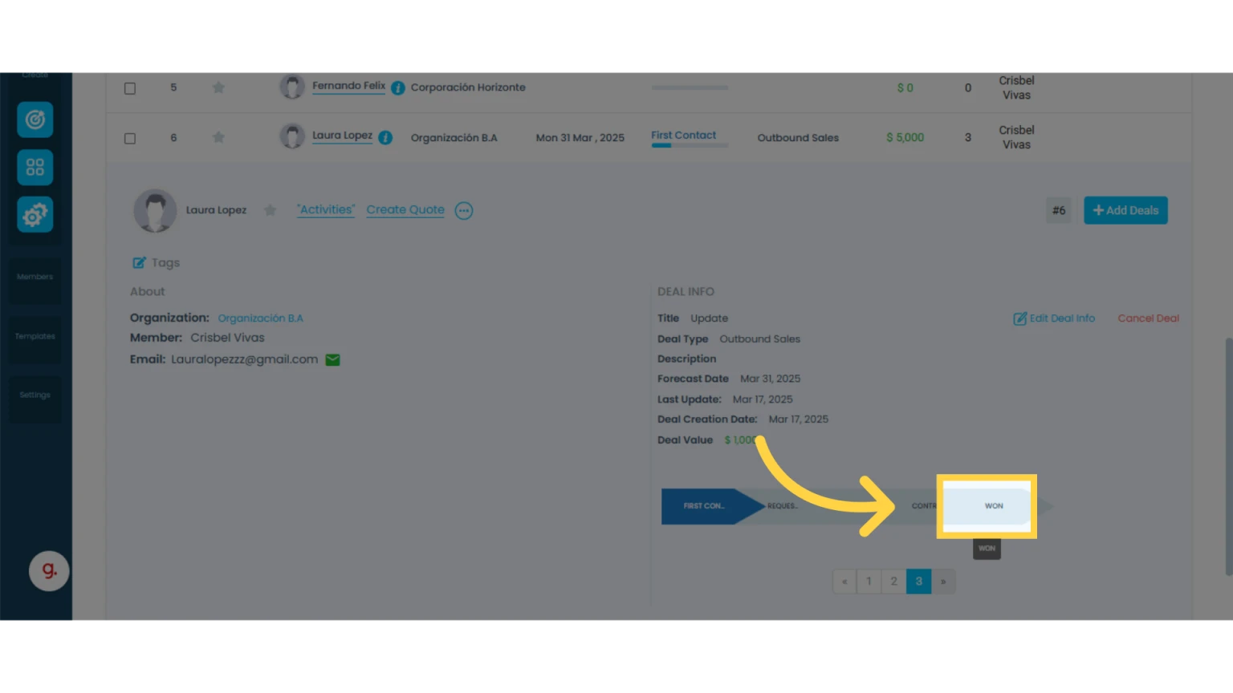The width and height of the screenshot is (1233, 693).
Task: Click the $ 0 value in row 5
Action: (x=905, y=88)
